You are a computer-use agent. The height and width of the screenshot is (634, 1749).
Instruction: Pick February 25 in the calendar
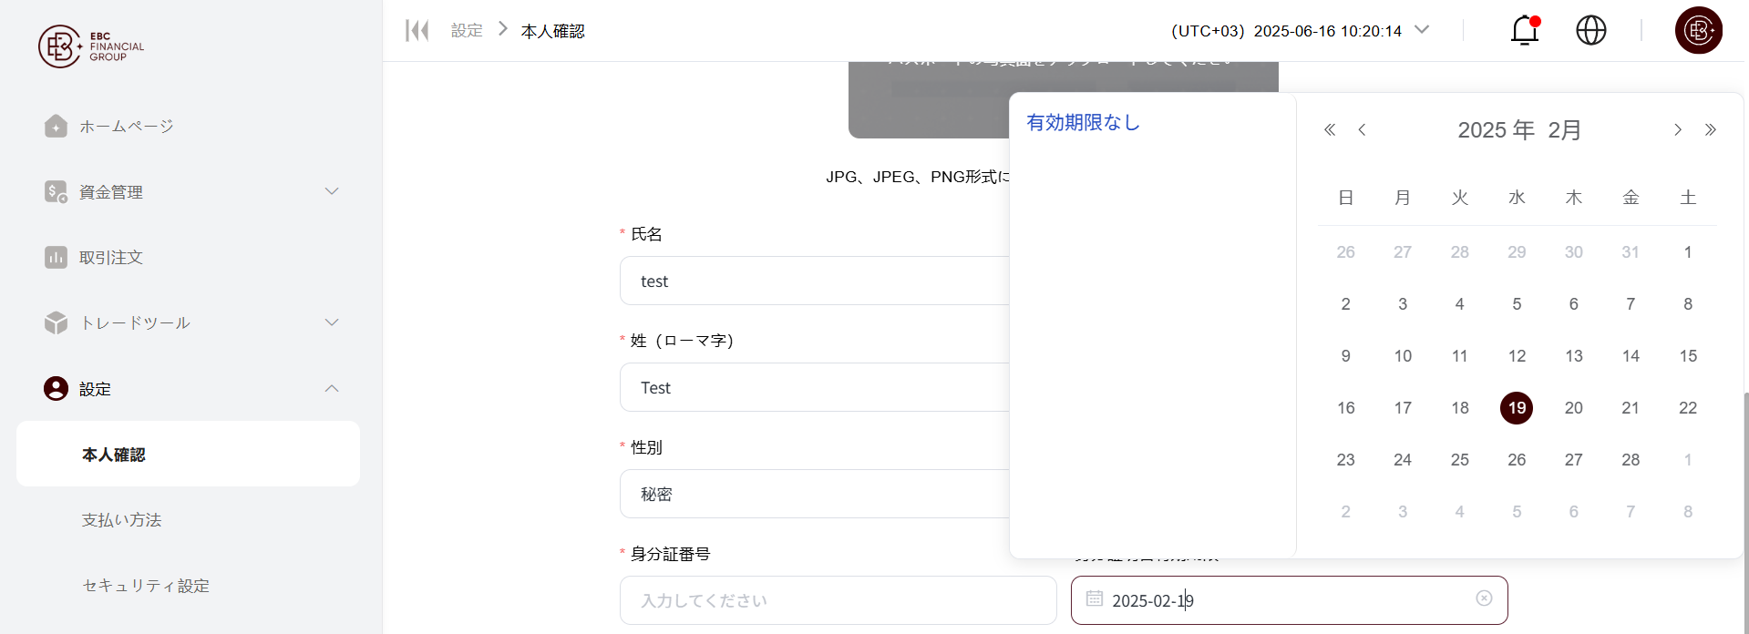[1459, 460]
